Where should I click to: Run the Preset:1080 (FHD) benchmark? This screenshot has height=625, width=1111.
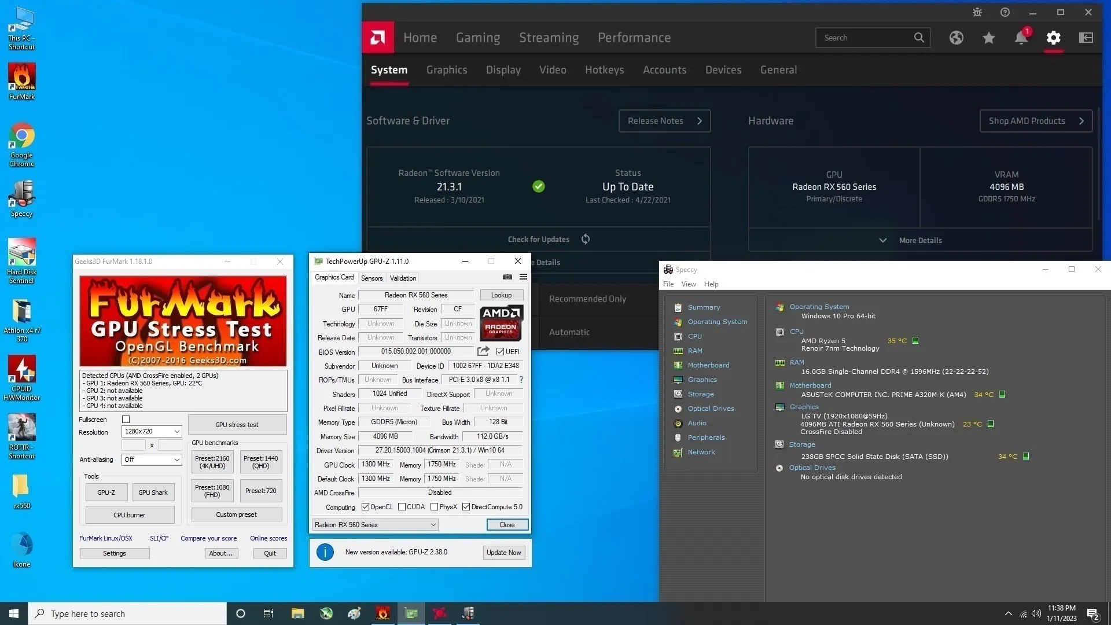(x=212, y=491)
